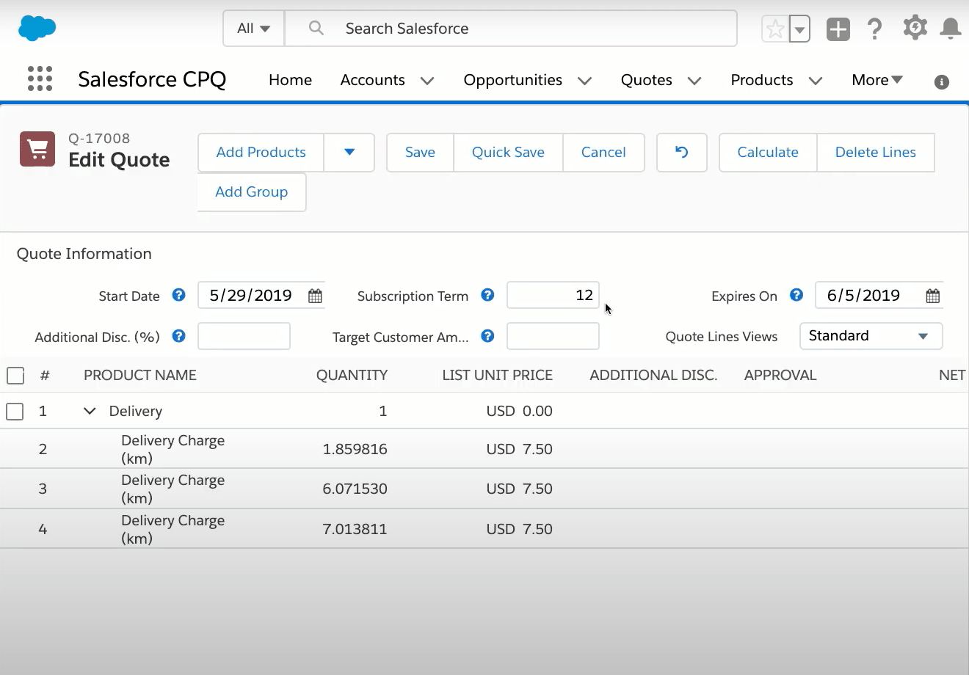Collapse the Delivery bundle chevron
Viewport: 969px width, 675px height.
[x=90, y=411]
